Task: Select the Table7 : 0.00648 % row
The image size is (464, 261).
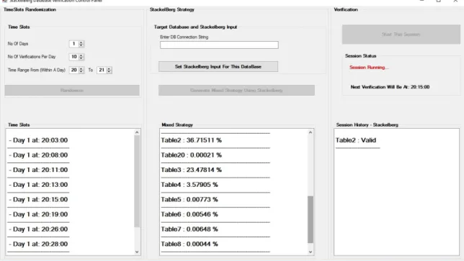Action: pyautogui.click(x=189, y=229)
